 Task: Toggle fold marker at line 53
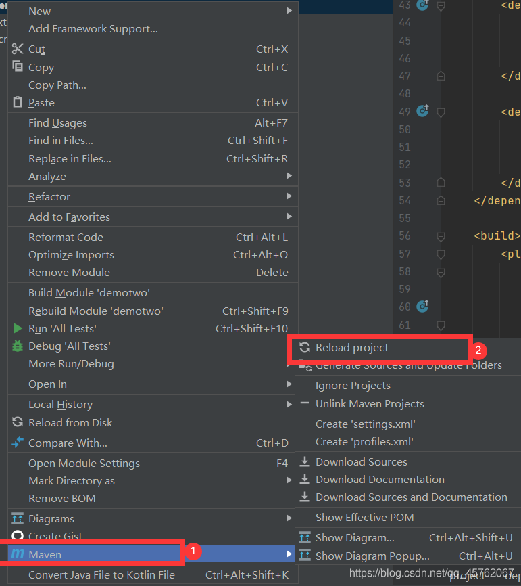[441, 183]
